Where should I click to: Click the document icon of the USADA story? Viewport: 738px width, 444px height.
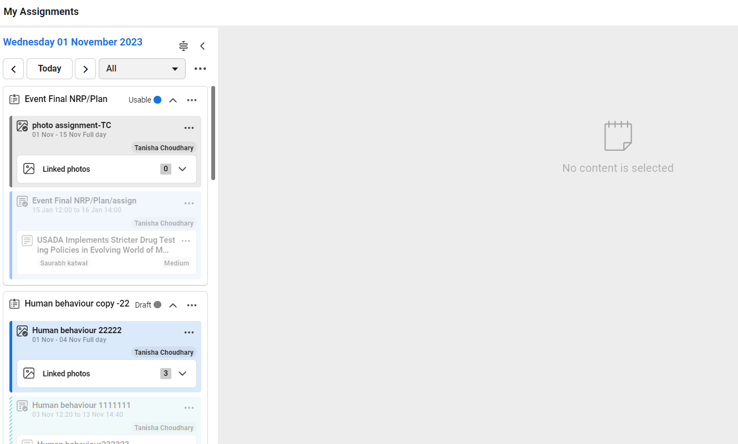[x=27, y=241]
